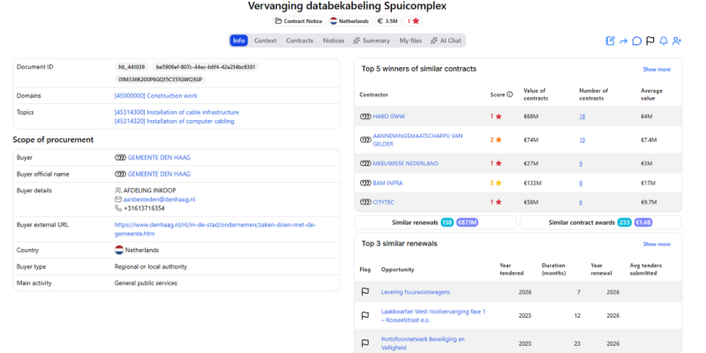Open the comment bubble icon
706x353 pixels.
point(636,41)
